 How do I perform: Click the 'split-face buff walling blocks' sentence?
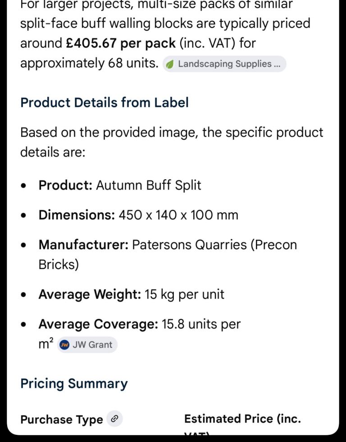tap(165, 23)
